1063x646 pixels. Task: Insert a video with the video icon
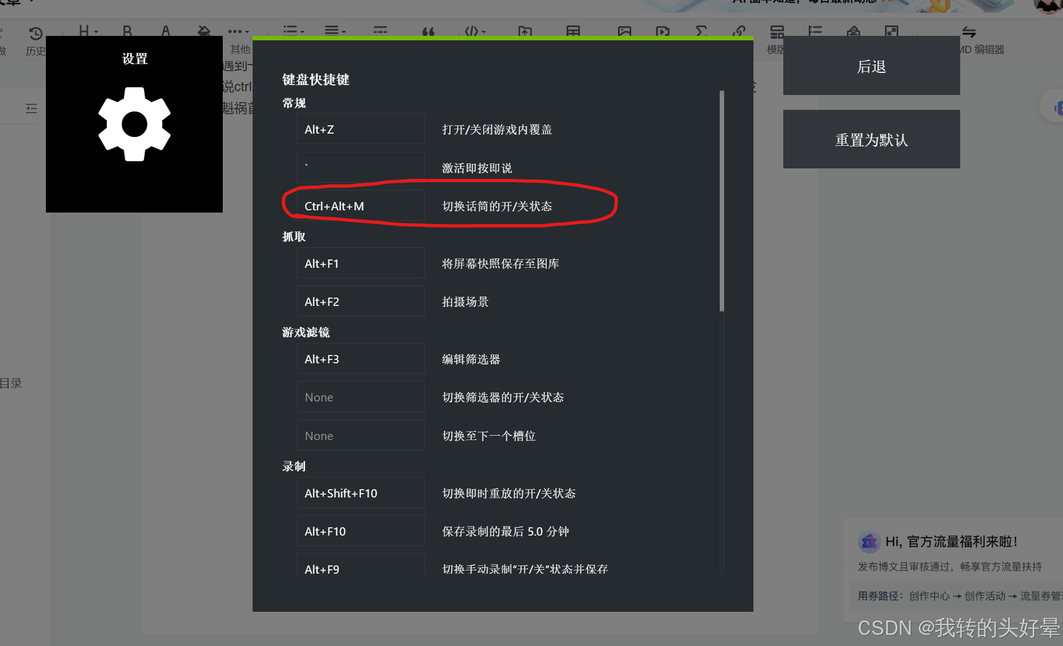coord(662,31)
